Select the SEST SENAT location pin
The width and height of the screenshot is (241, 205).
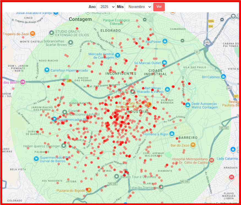[x=133, y=92]
